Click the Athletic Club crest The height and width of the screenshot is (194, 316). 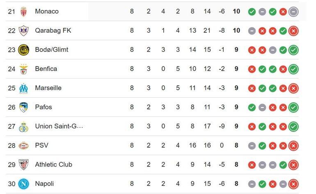pos(24,165)
